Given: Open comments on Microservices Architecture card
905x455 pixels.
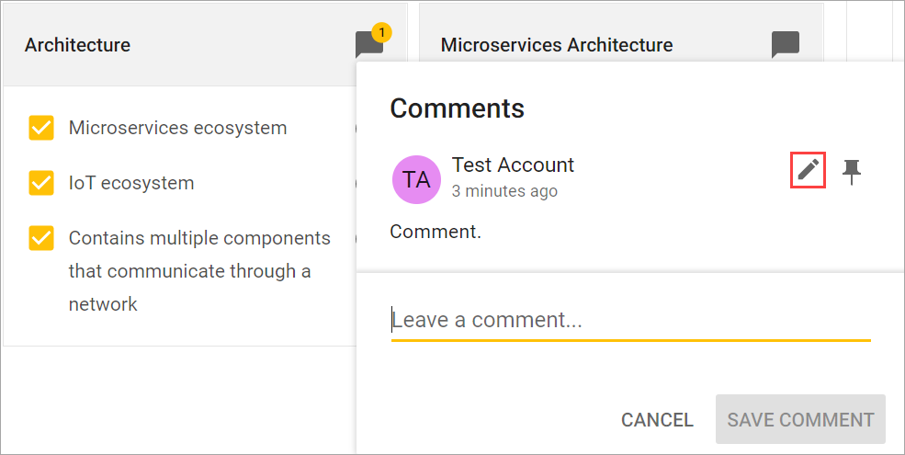Looking at the screenshot, I should (x=785, y=45).
